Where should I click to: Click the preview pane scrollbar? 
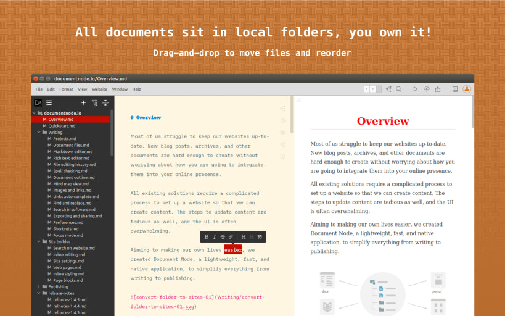pyautogui.click(x=472, y=112)
